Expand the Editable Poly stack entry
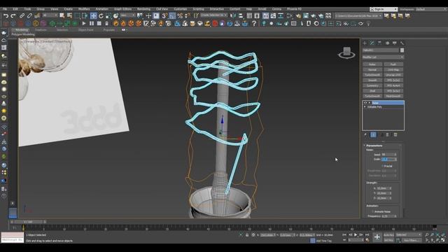448x252 pixels. 365,107
